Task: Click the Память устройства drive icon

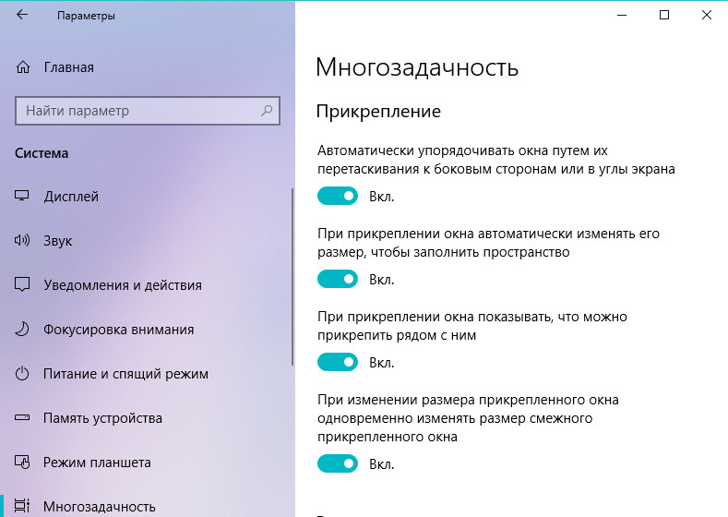Action: (x=22, y=417)
